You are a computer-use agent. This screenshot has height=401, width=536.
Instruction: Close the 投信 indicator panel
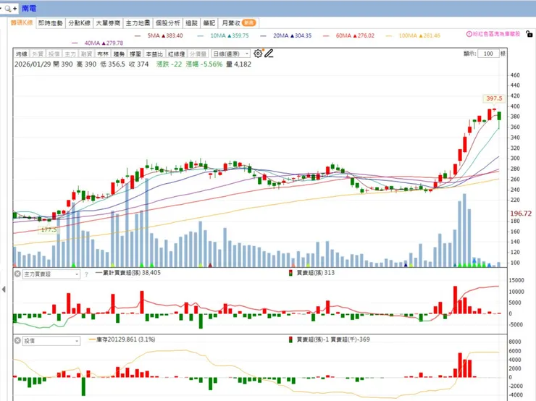pos(17,340)
